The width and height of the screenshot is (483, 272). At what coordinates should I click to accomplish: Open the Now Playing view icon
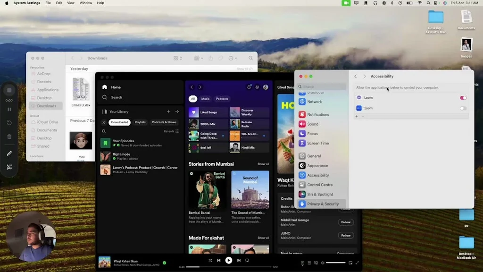coord(302,263)
